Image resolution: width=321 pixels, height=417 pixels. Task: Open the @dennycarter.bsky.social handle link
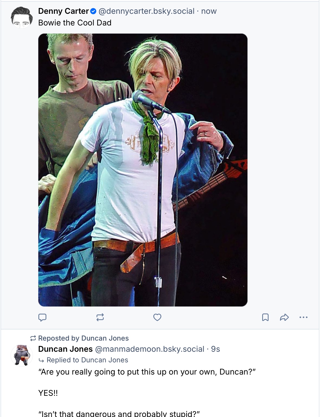146,11
